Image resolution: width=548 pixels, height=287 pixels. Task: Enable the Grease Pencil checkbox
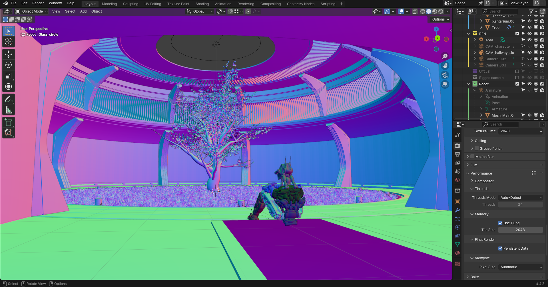pyautogui.click(x=477, y=148)
